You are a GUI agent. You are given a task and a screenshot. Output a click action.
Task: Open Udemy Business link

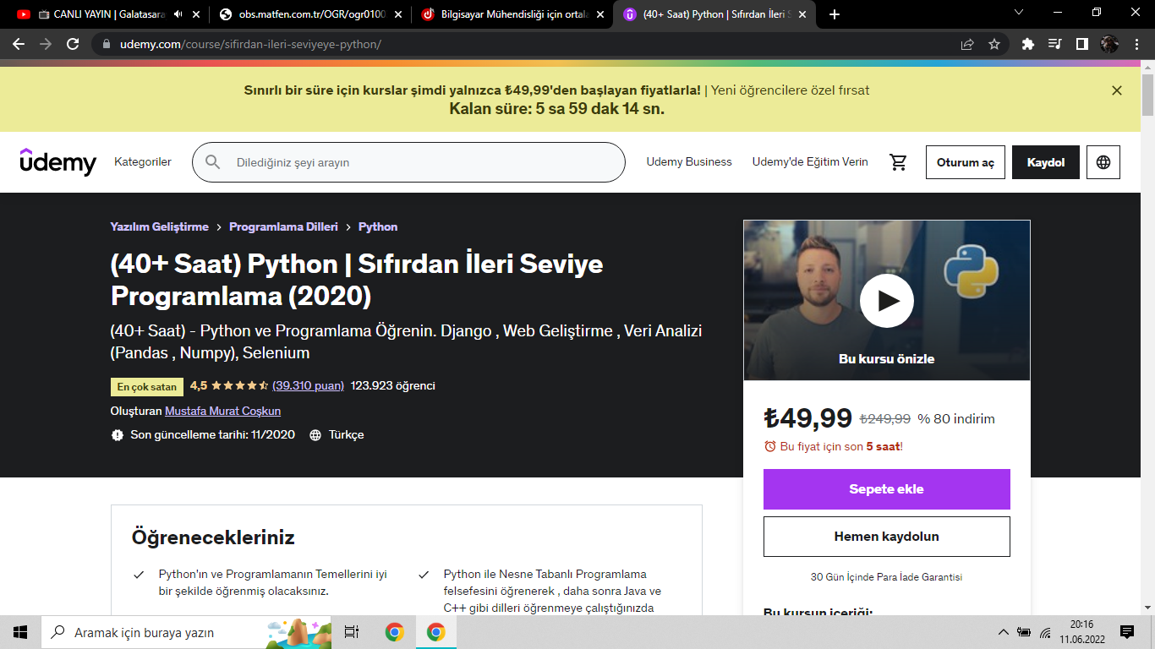tap(689, 162)
